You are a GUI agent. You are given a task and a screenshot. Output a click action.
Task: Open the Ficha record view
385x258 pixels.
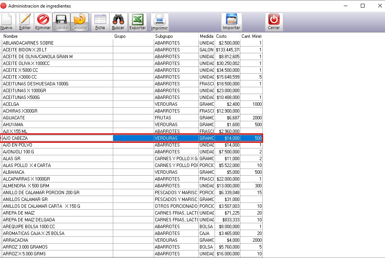(100, 22)
